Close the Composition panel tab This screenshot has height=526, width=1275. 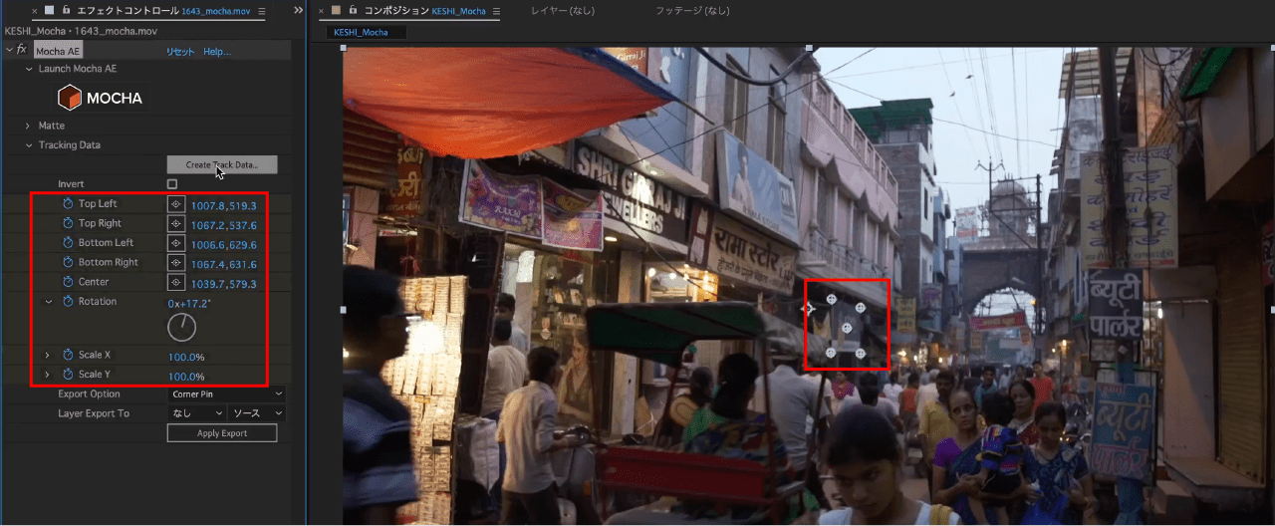click(x=322, y=11)
